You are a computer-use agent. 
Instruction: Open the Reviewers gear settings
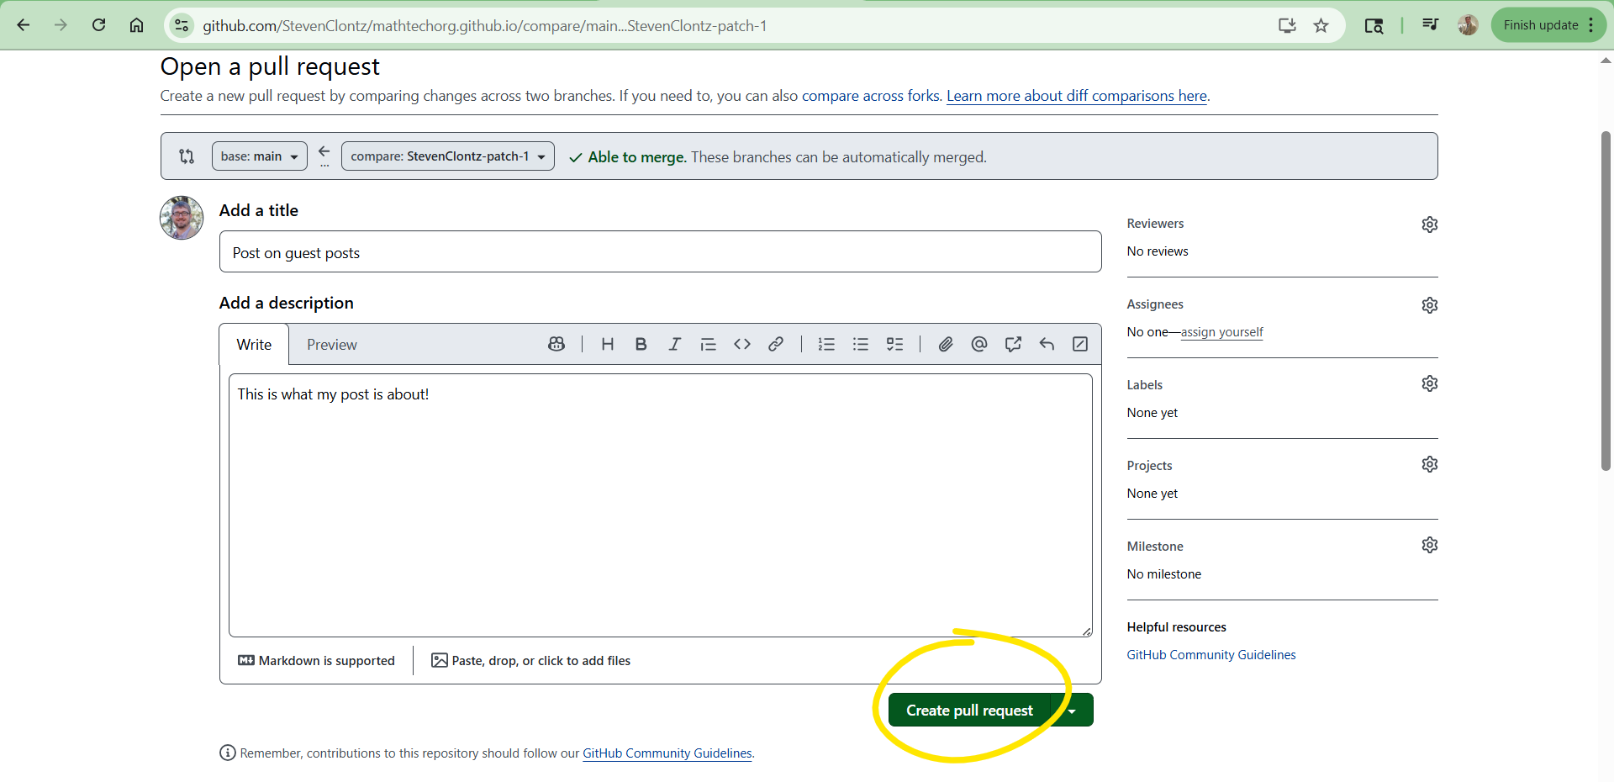point(1429,225)
